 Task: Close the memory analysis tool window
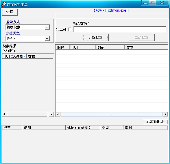point(162,3)
